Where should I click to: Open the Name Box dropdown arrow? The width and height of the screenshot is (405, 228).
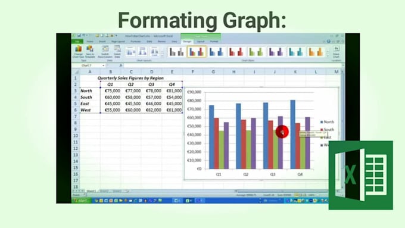(x=104, y=65)
